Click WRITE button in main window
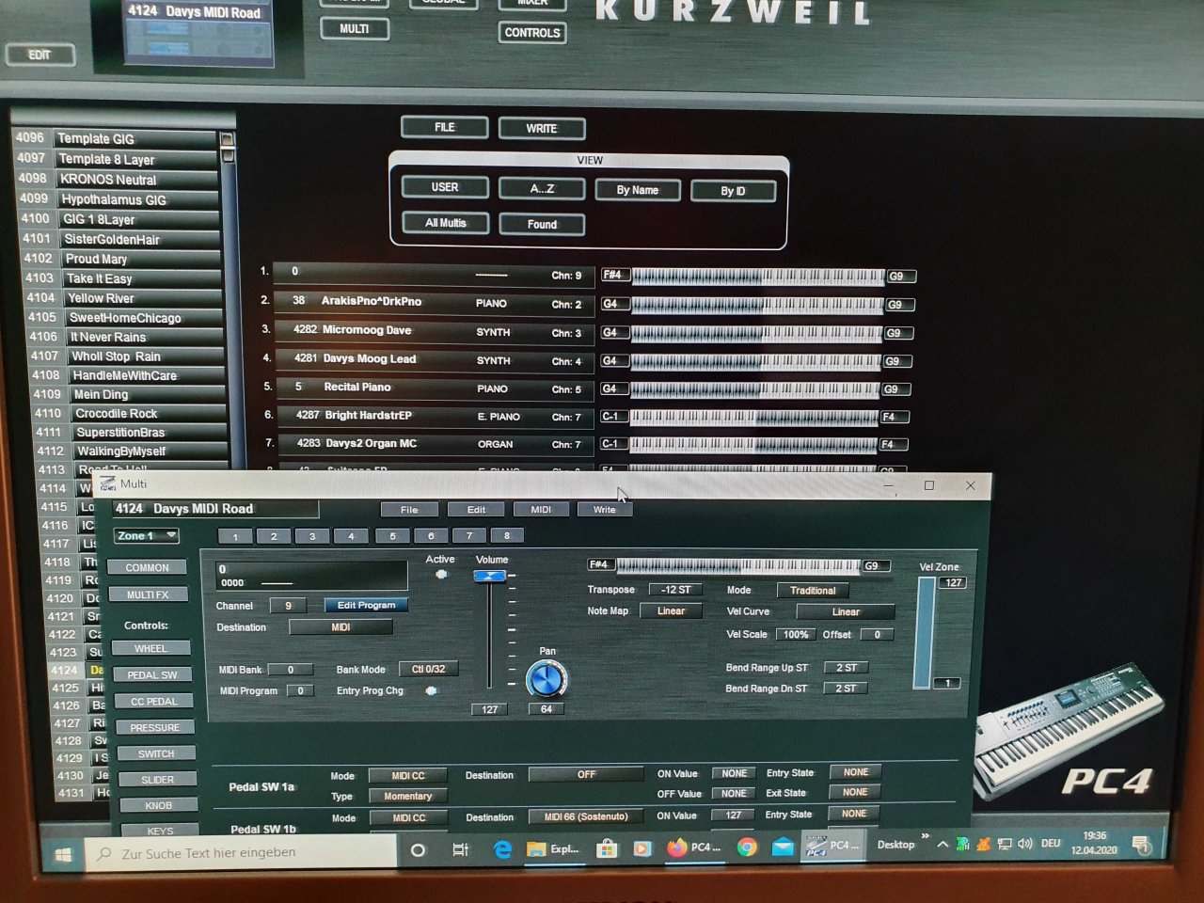 [542, 128]
